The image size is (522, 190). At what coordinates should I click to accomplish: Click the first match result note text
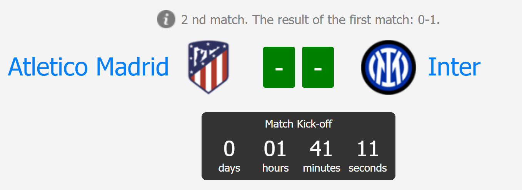[x=310, y=20]
